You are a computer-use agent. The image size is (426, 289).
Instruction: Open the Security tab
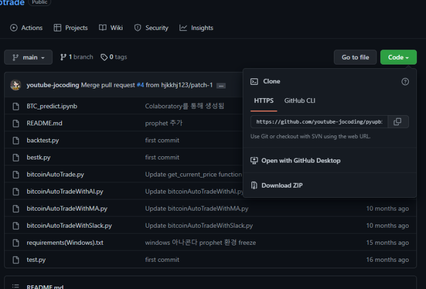pyautogui.click(x=151, y=28)
